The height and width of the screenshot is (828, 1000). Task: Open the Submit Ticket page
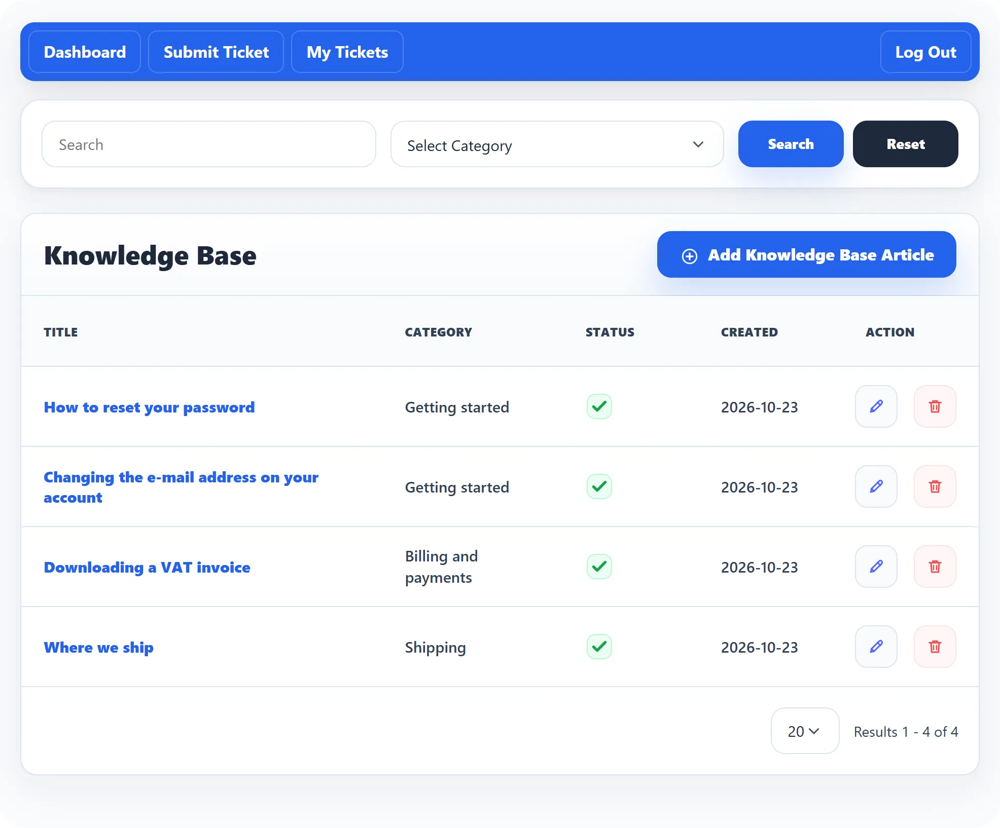point(216,52)
